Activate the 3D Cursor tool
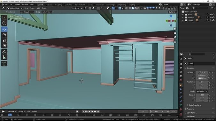Screen dimensions: 216x121 4,23
